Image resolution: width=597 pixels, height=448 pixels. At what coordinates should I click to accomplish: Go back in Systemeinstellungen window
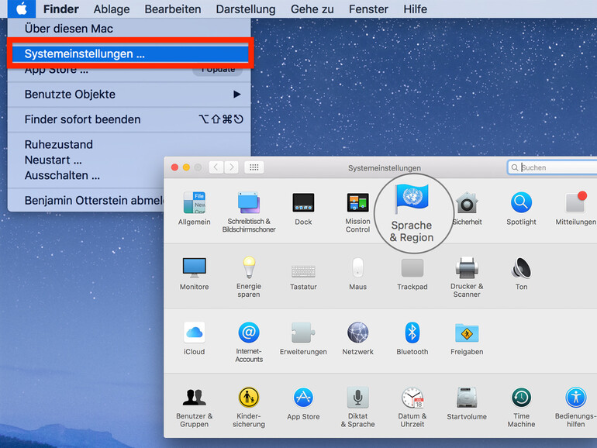(216, 167)
